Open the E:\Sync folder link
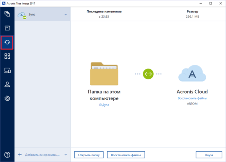226x162 pixels. [104, 105]
